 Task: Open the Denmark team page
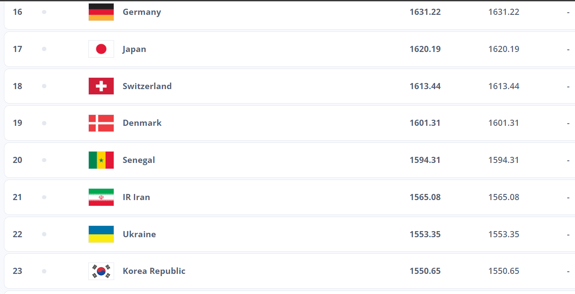(142, 123)
